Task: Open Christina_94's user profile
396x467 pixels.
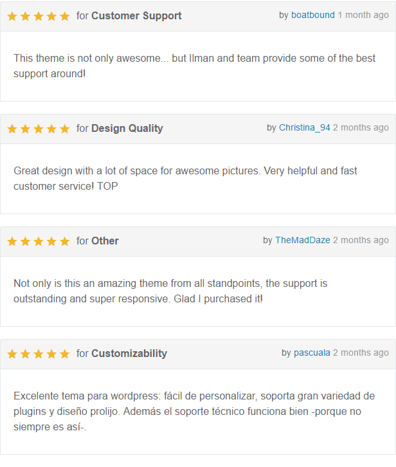Action: [x=304, y=127]
